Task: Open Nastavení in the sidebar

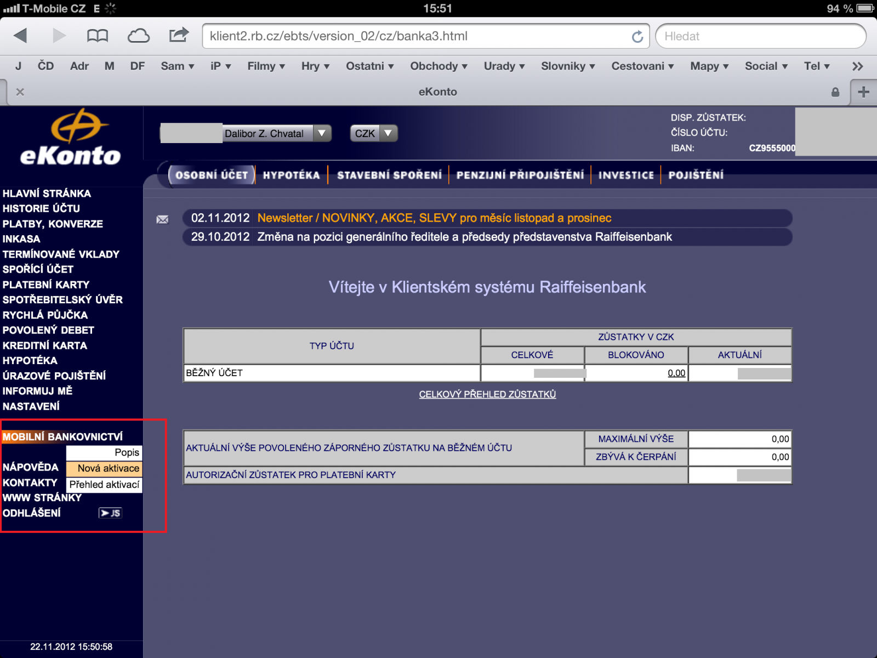Action: click(x=31, y=406)
